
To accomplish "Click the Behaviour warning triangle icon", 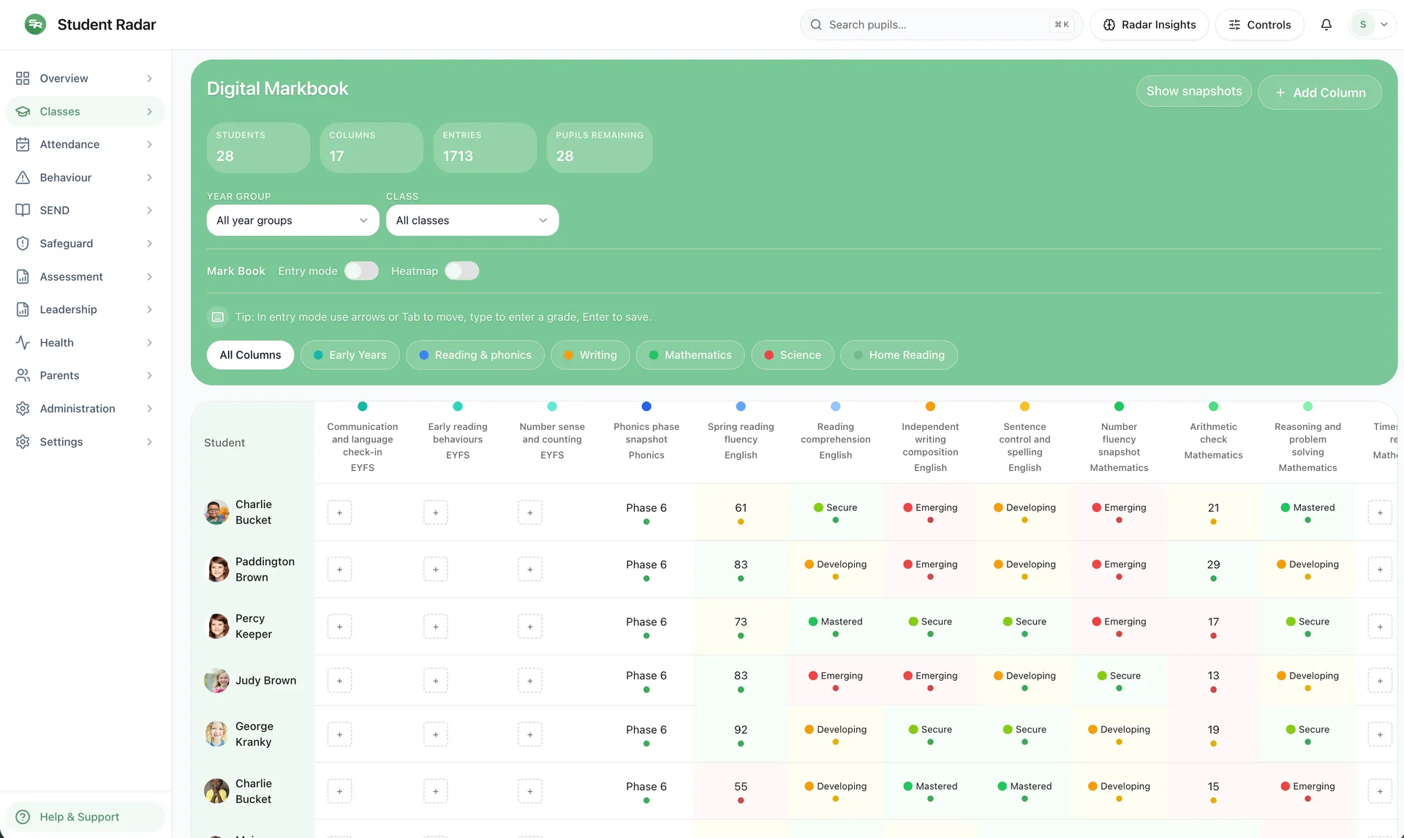I will click(23, 177).
